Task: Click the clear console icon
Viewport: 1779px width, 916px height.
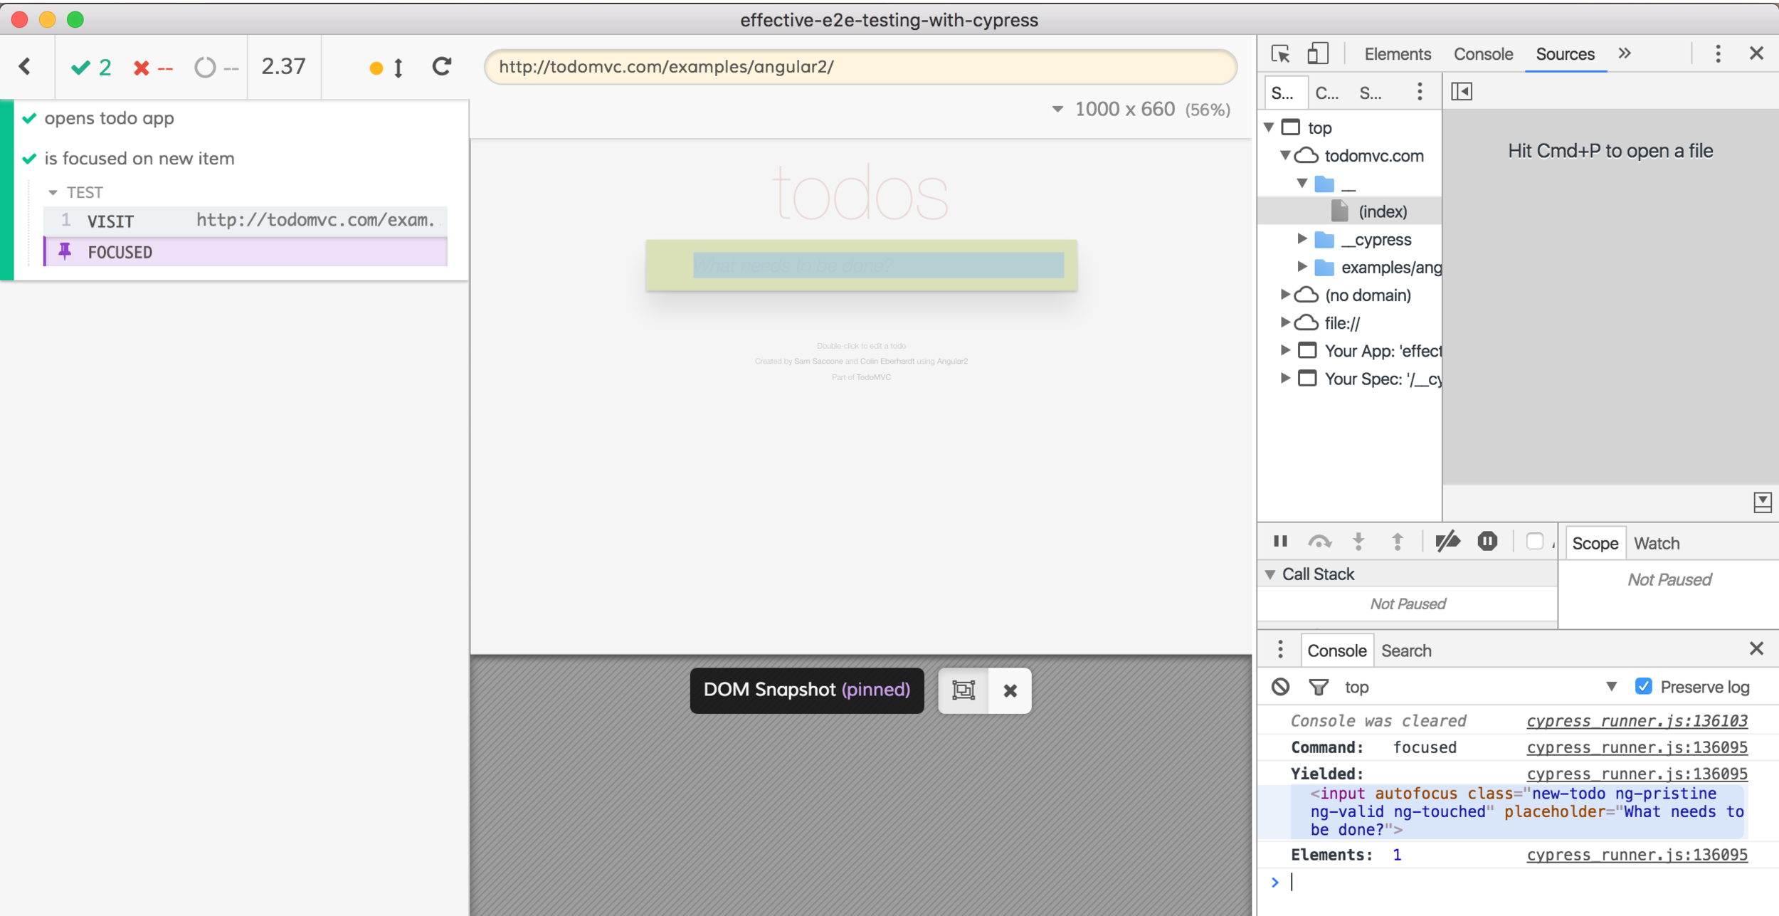Action: point(1280,687)
